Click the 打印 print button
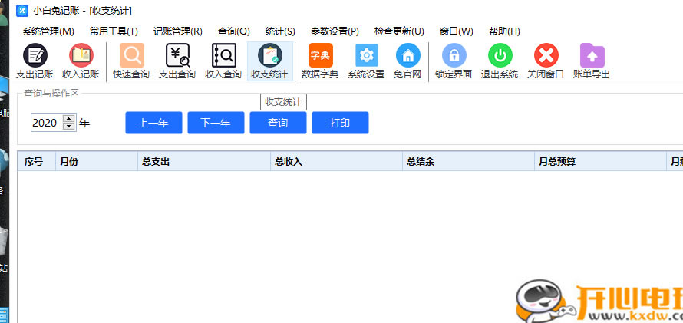The height and width of the screenshot is (323, 683). coord(340,123)
